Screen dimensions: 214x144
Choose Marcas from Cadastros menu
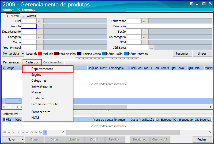48,92
